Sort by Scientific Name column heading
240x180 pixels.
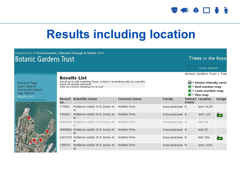85,99
